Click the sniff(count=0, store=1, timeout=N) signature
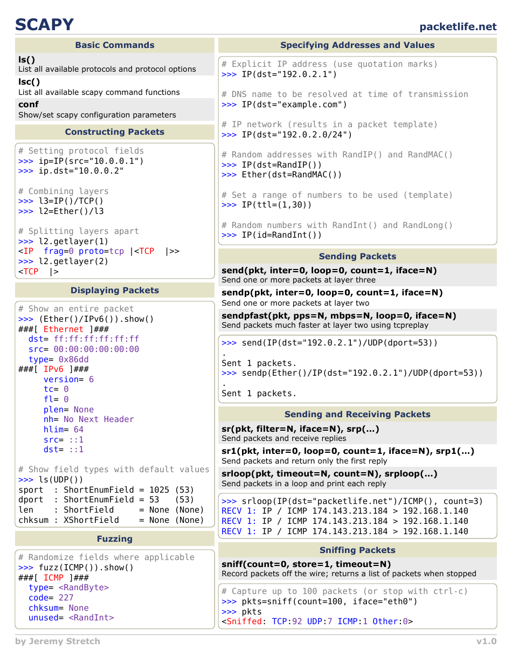Screen dimensions: 512x663 point(306,564)
